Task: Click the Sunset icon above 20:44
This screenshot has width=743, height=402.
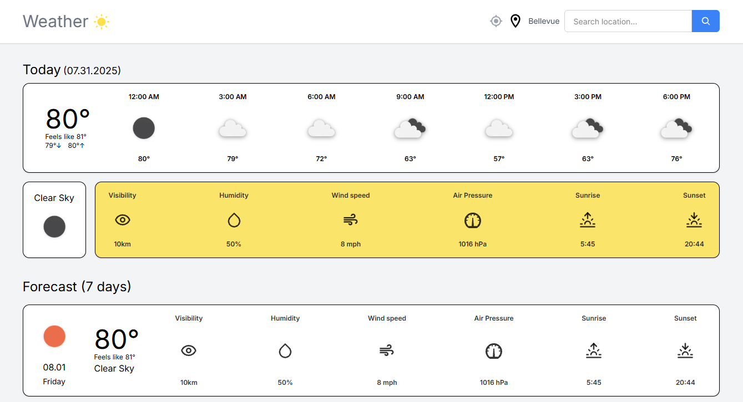Action: (x=694, y=220)
